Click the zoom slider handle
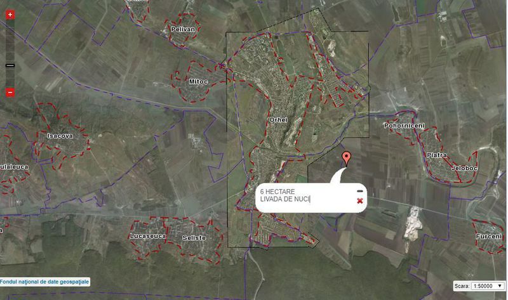The width and height of the screenshot is (508, 300). (x=10, y=66)
